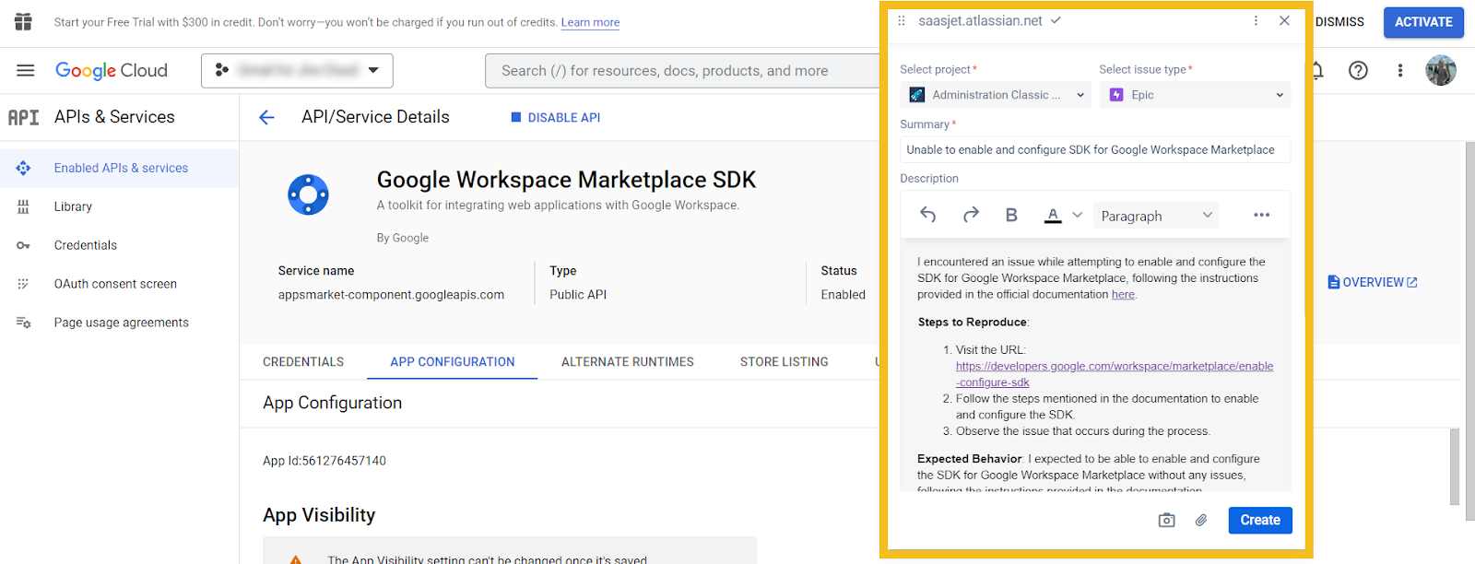Open the free trial gift icon
The width and height of the screenshot is (1475, 564).
[x=23, y=22]
